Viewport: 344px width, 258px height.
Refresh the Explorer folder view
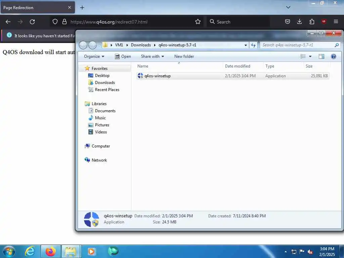253,45
